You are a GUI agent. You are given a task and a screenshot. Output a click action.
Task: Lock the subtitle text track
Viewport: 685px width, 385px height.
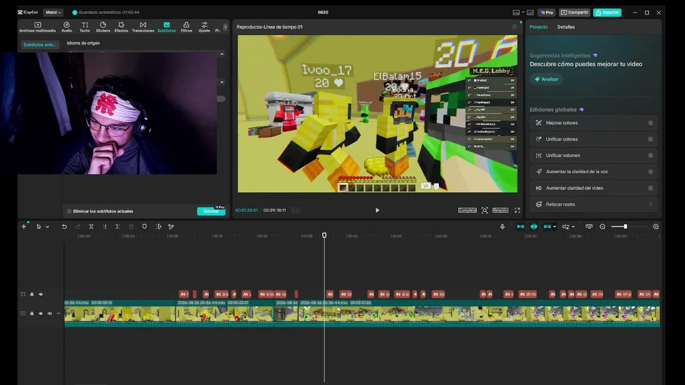pyautogui.click(x=32, y=295)
